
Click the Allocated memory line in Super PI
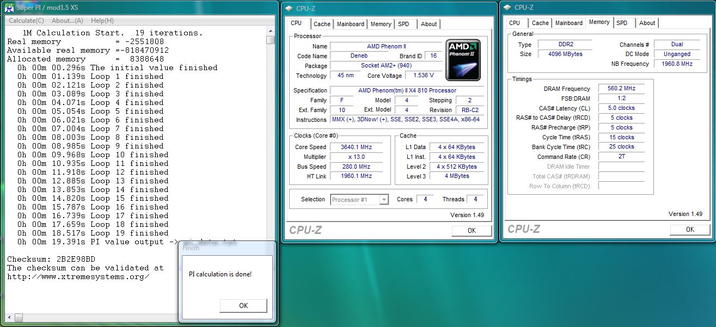click(x=85, y=59)
